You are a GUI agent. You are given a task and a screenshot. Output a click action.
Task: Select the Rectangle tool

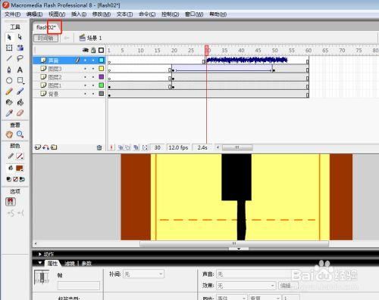[20, 80]
